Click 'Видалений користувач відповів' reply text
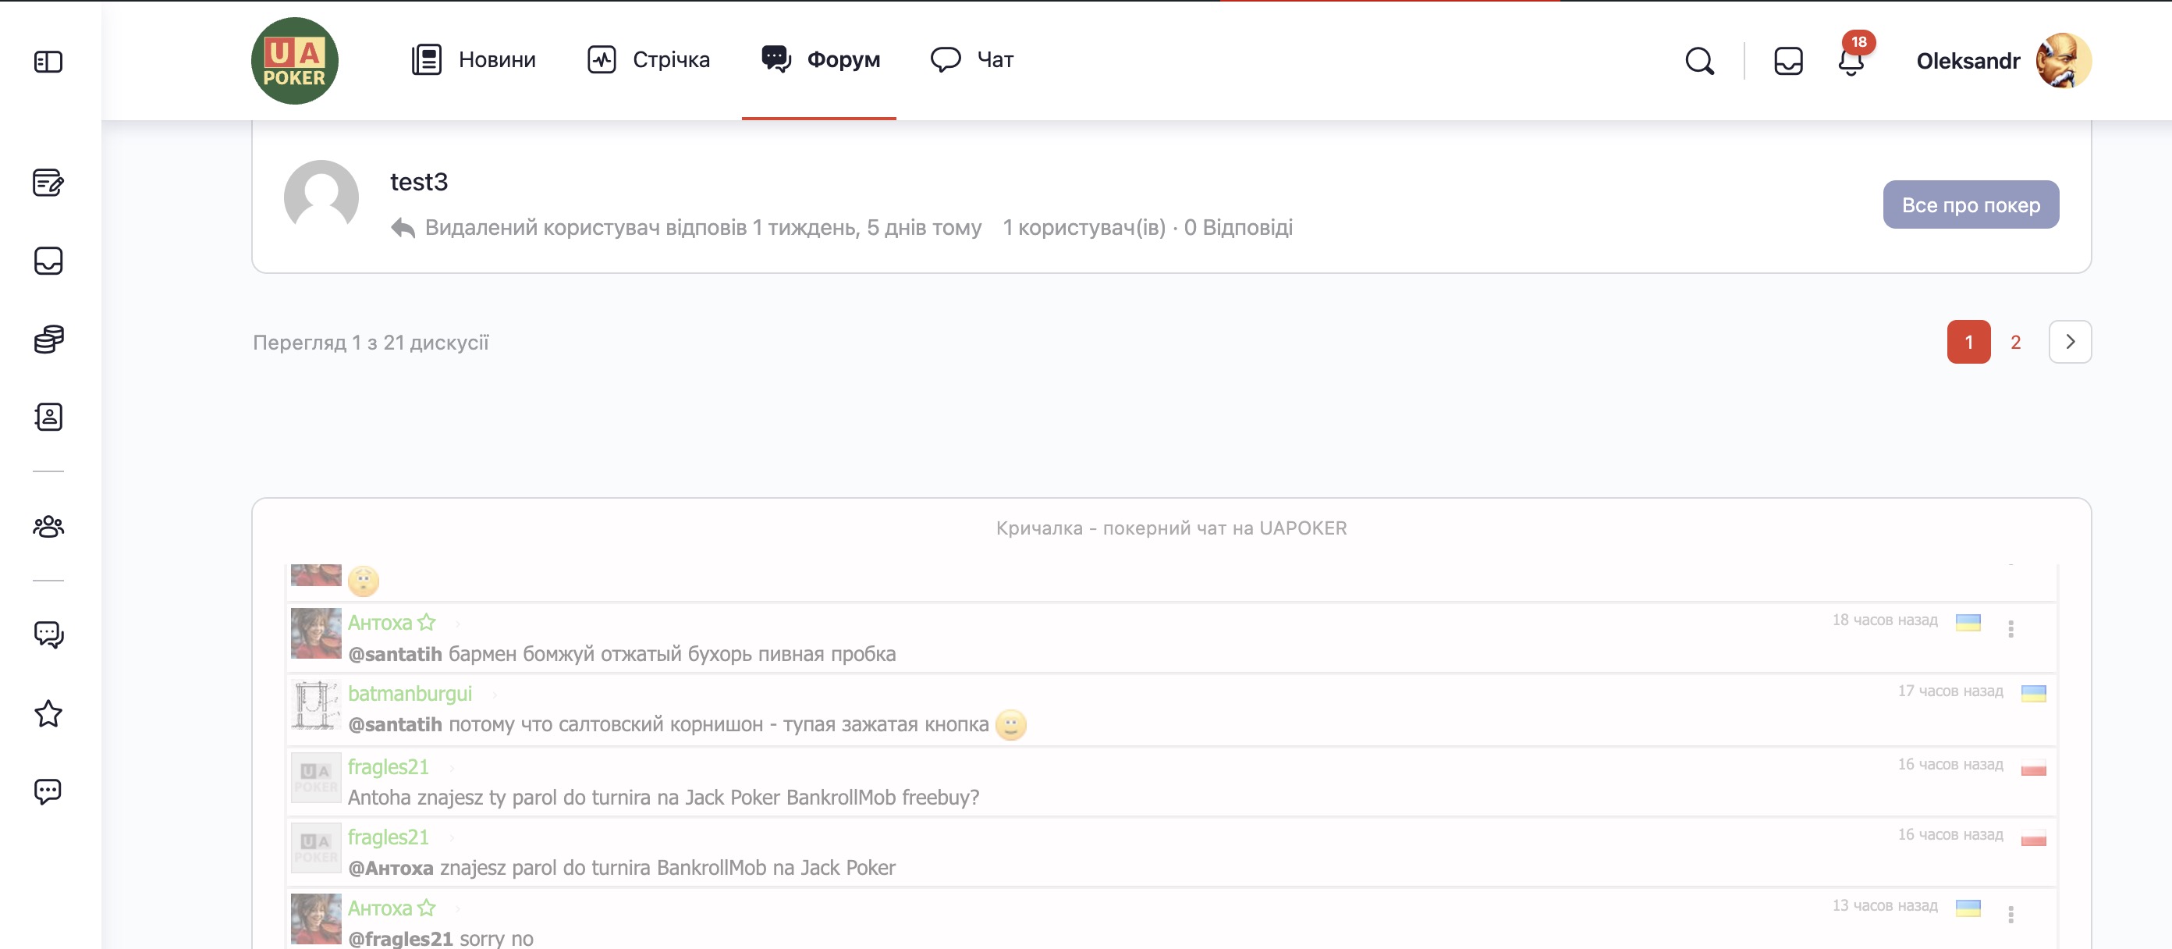2172x949 pixels. 586,228
